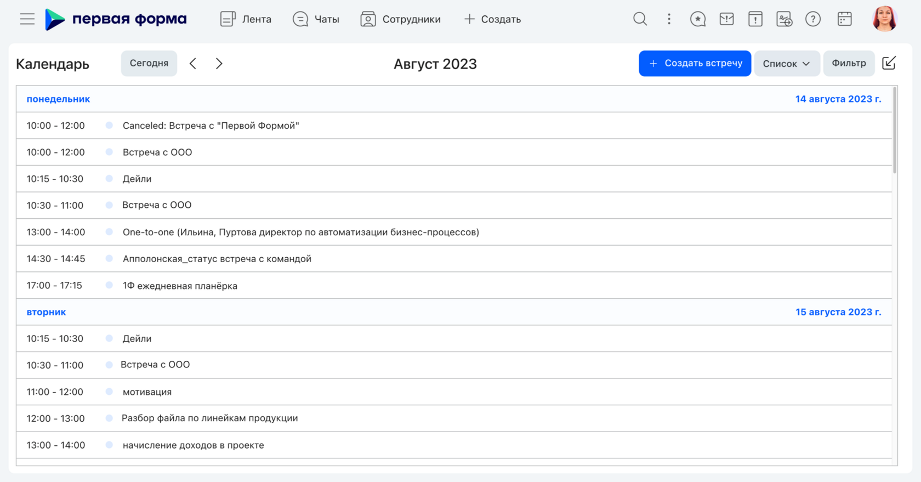Open the starred chat bubble icon
Viewport: 921px width, 482px height.
pos(698,19)
